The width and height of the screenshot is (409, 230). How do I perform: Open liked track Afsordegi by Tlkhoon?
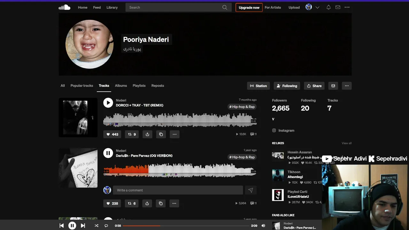coord(295,177)
